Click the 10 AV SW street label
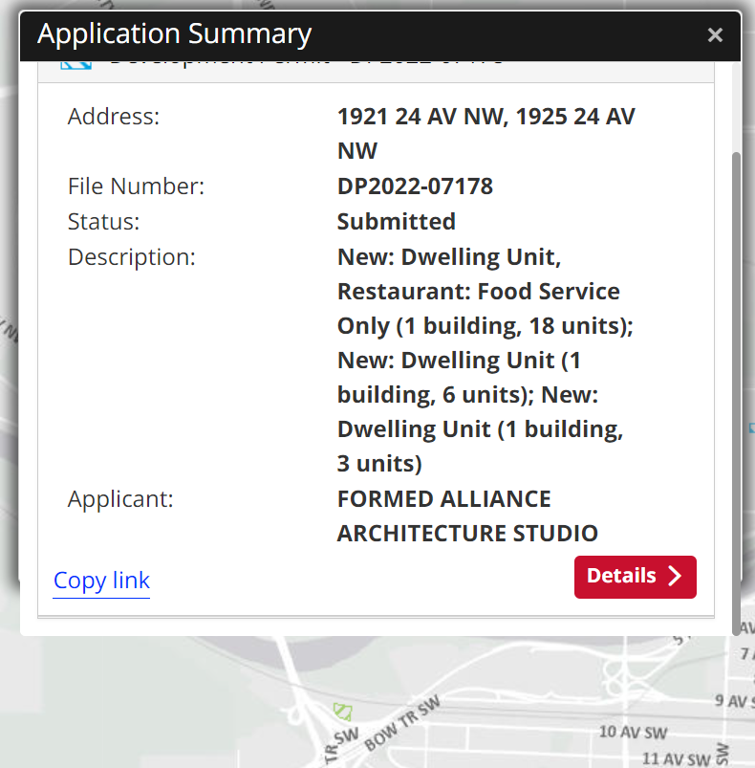 click(633, 733)
